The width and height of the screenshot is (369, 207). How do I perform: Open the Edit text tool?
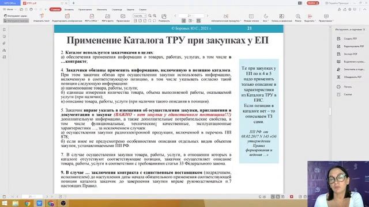42,18
